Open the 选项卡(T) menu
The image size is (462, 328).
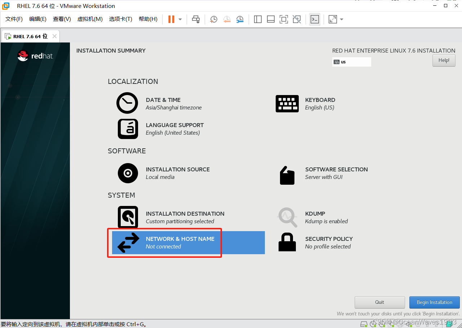click(121, 19)
